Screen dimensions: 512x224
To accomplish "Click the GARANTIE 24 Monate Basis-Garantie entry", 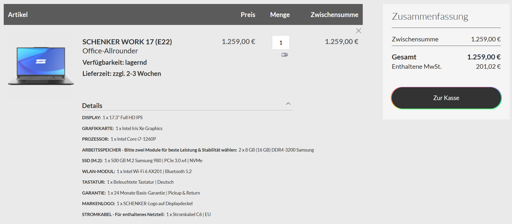I will [x=141, y=193].
